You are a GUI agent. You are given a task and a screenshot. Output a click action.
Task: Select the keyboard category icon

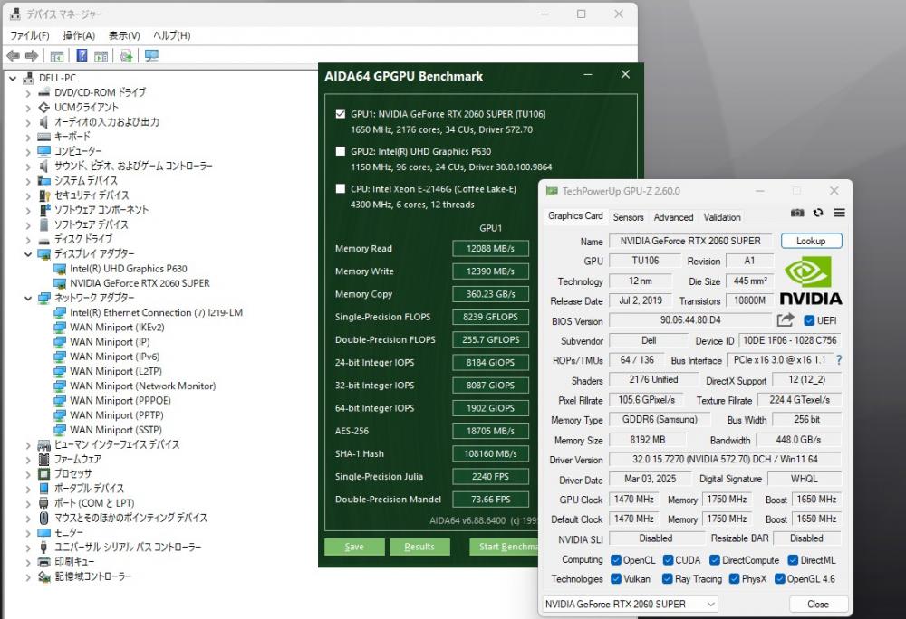pos(43,137)
